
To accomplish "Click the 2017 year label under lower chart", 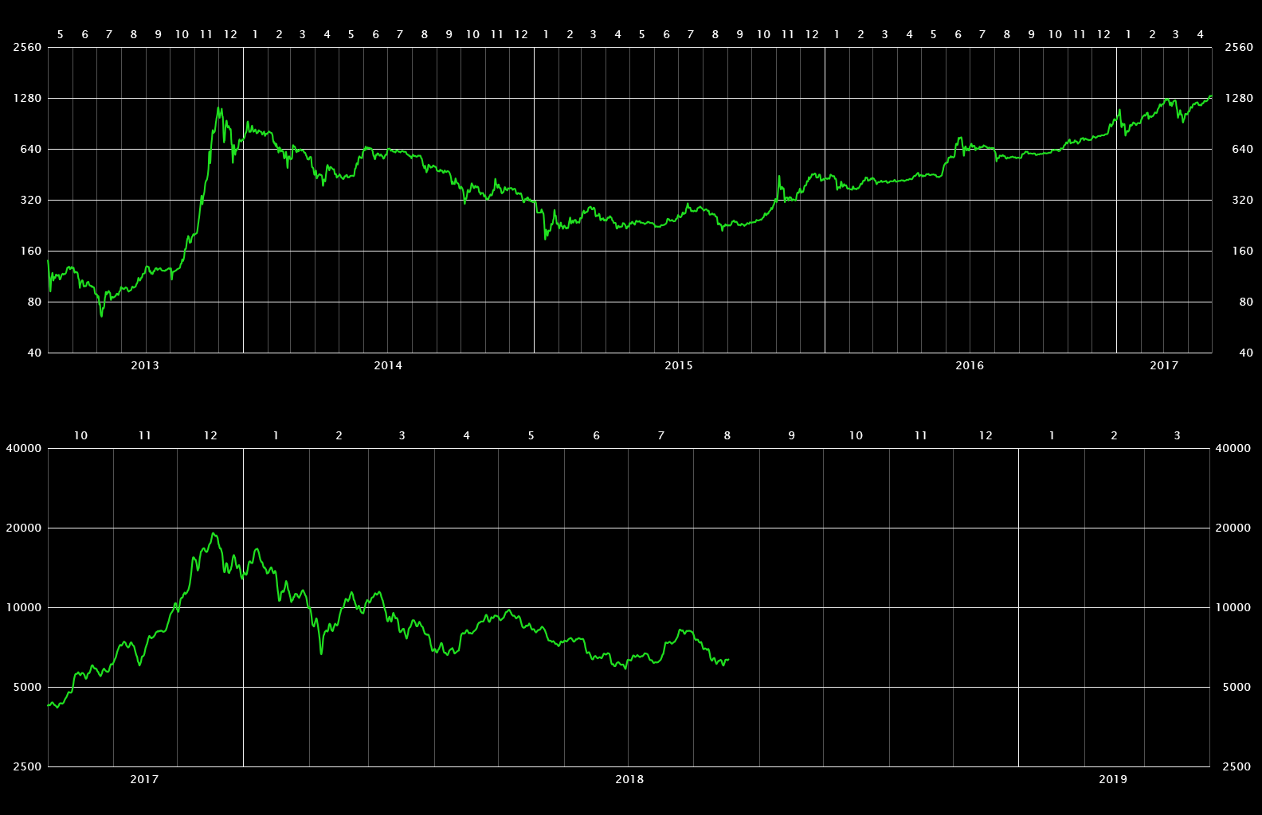I will (145, 779).
